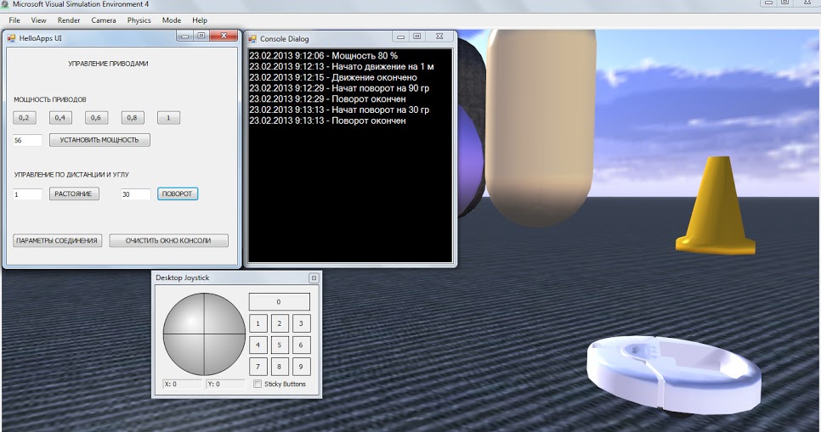Viewport: 821px width, 432px height.
Task: Click the HelloApps UI title bar icon
Action: (x=12, y=38)
